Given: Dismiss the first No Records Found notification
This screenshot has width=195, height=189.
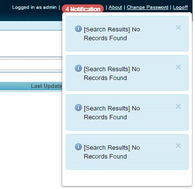Looking at the screenshot, I should 178,27.
